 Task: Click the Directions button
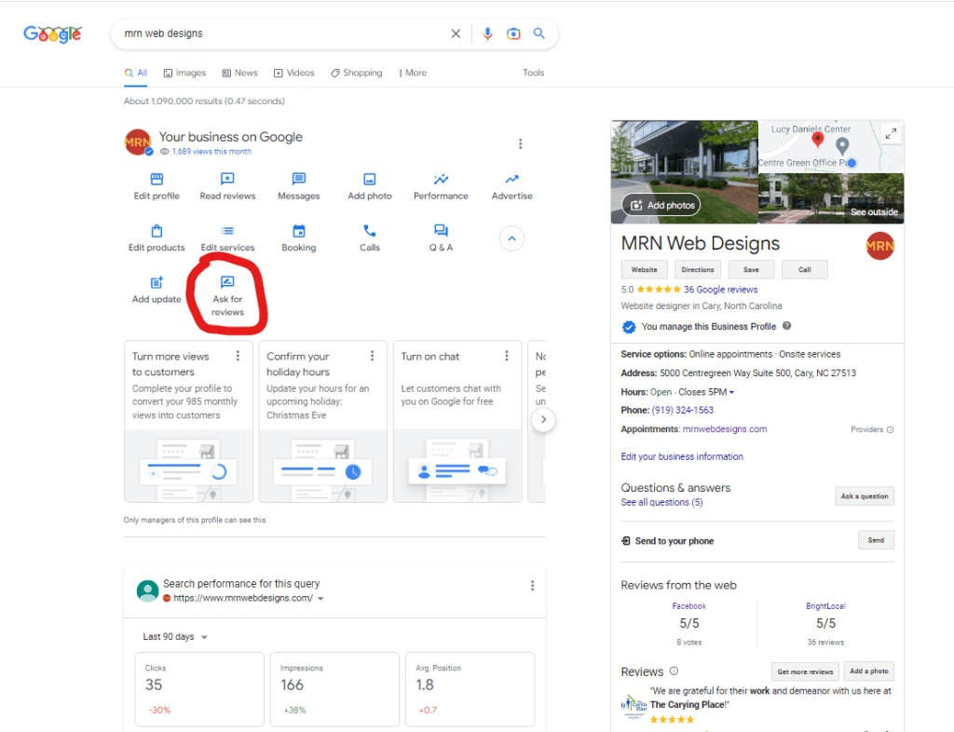[x=697, y=269]
